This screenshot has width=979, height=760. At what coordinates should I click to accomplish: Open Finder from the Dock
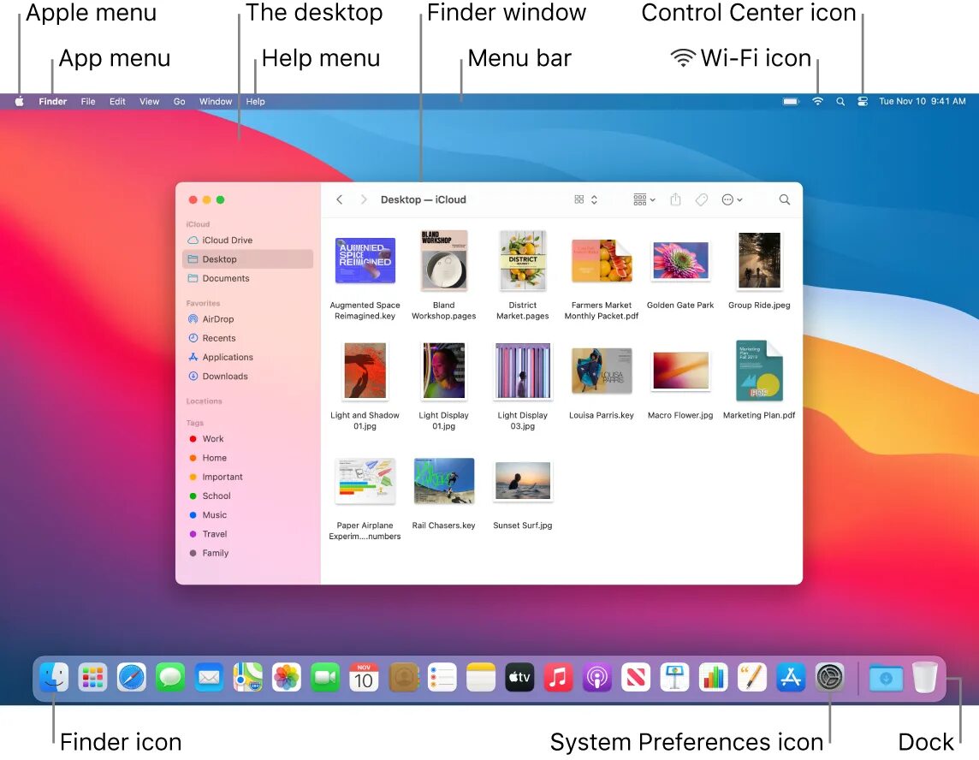tap(54, 677)
